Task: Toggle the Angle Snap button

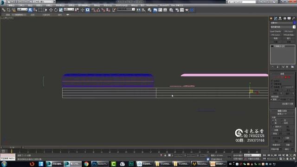Action: pyautogui.click(x=98, y=10)
